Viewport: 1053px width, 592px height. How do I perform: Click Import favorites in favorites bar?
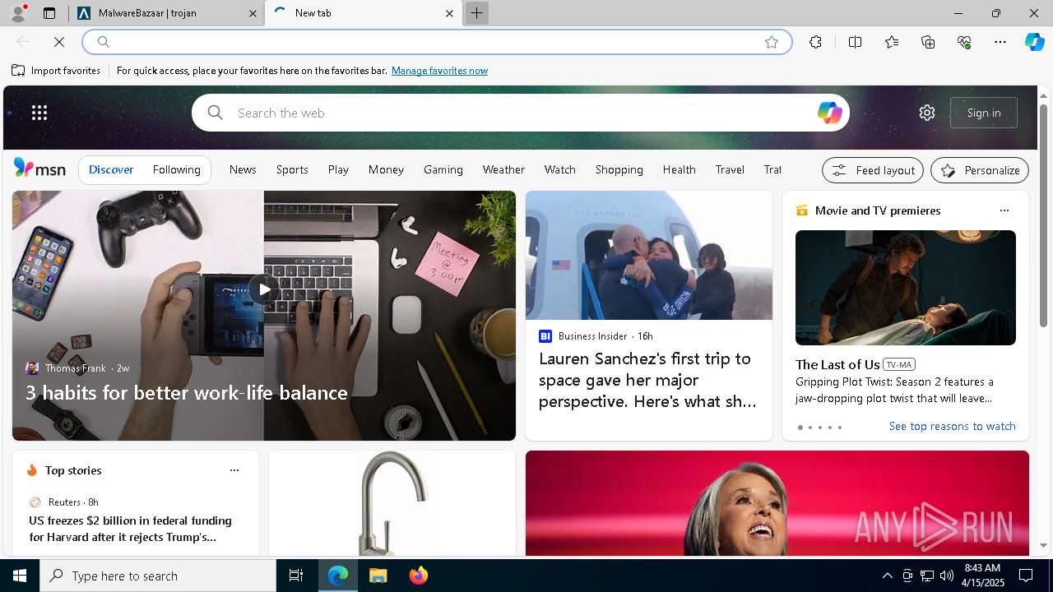click(56, 71)
